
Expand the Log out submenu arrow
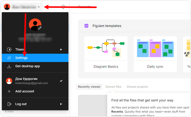click(61, 104)
